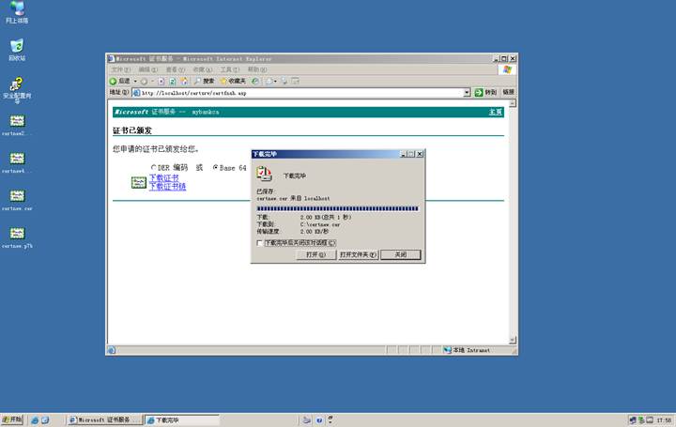Go to the Home page icon
This screenshot has width=676, height=427.
click(184, 81)
